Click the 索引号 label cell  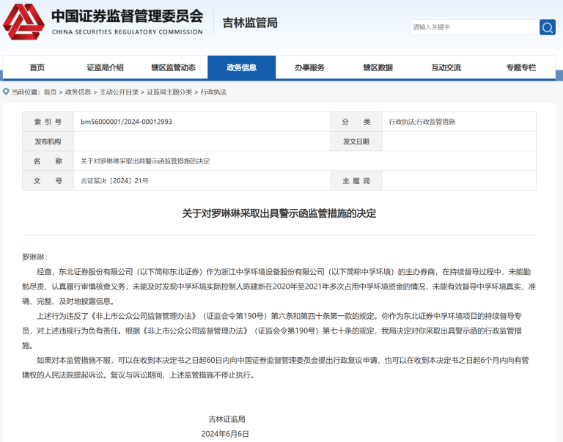48,122
